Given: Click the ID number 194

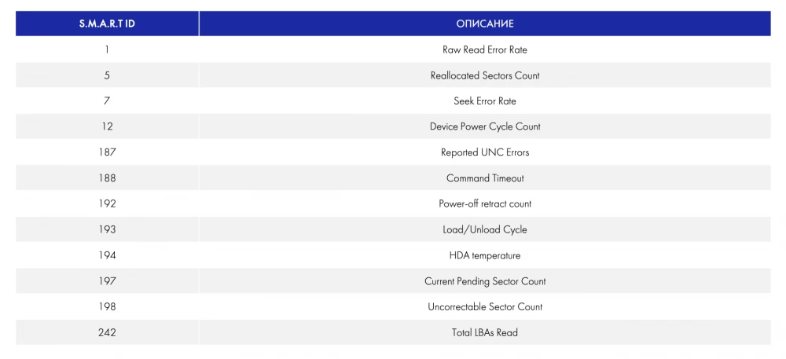Looking at the screenshot, I should pos(107,255).
